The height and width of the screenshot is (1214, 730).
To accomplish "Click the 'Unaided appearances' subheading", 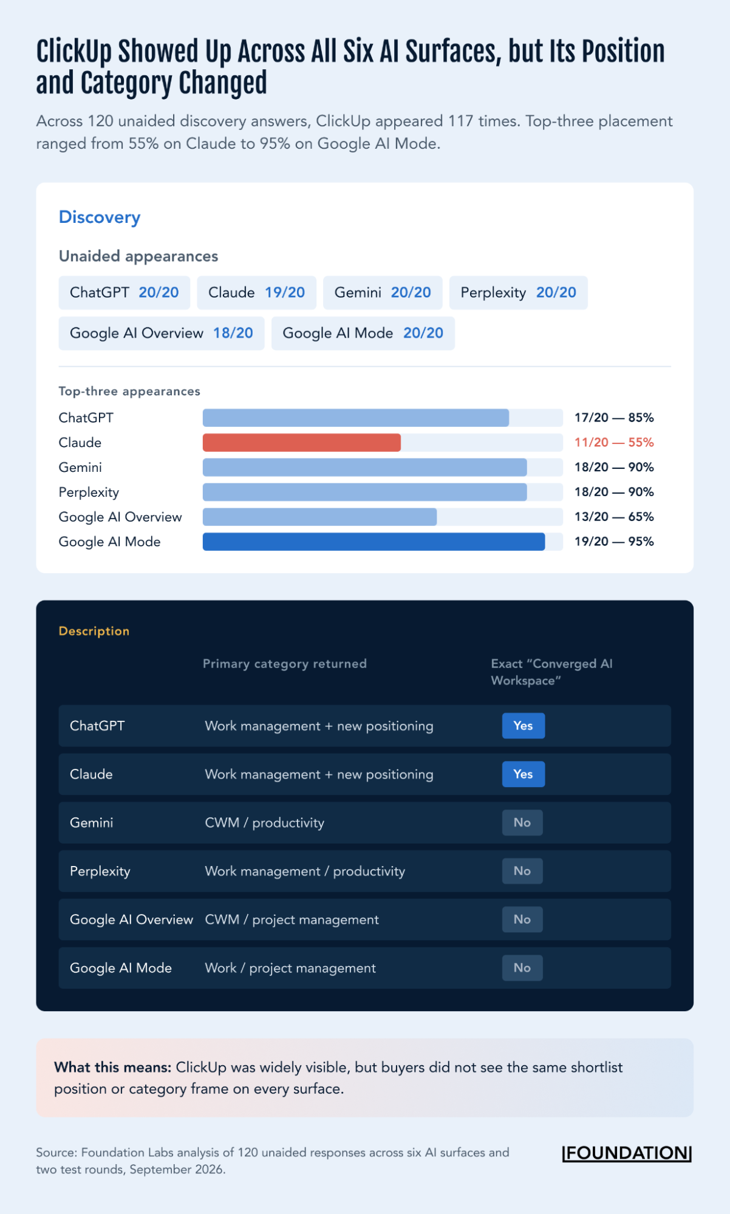I will pyautogui.click(x=138, y=256).
